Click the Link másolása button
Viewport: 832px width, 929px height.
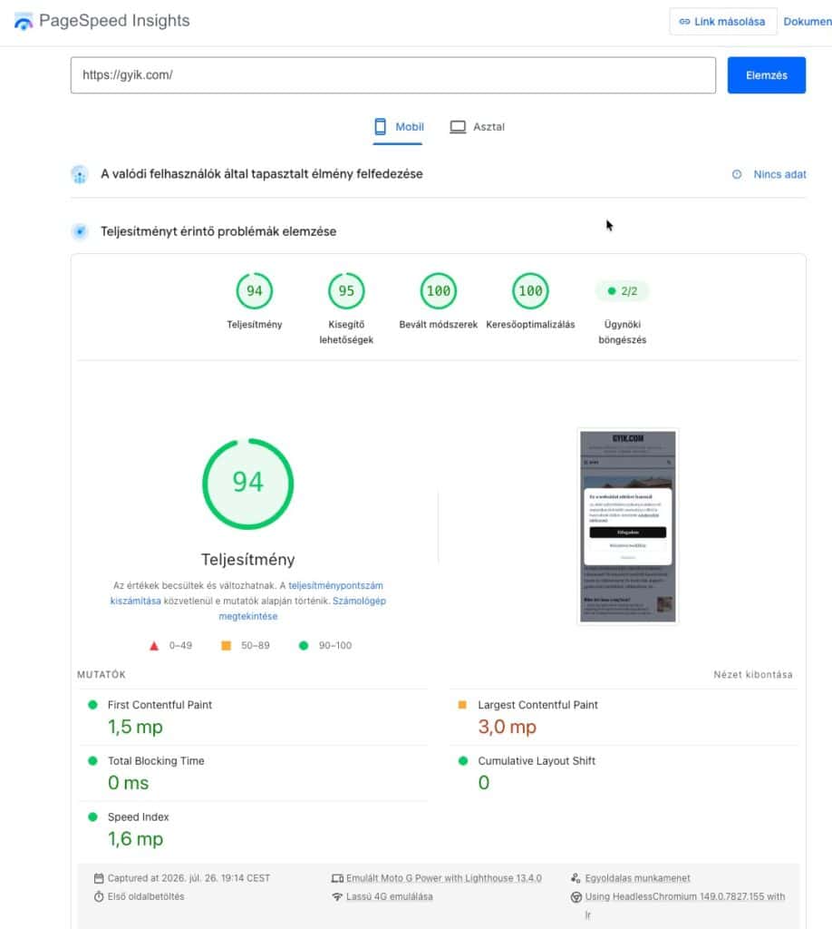[722, 22]
